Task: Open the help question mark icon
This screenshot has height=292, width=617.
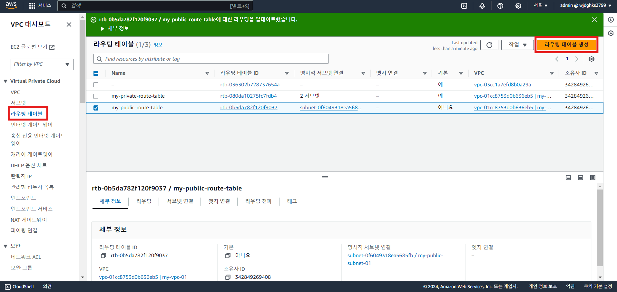Action: click(500, 6)
